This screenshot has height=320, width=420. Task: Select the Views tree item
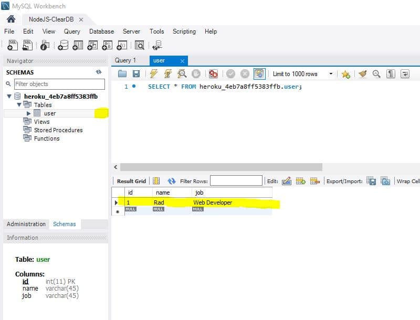[x=42, y=122]
